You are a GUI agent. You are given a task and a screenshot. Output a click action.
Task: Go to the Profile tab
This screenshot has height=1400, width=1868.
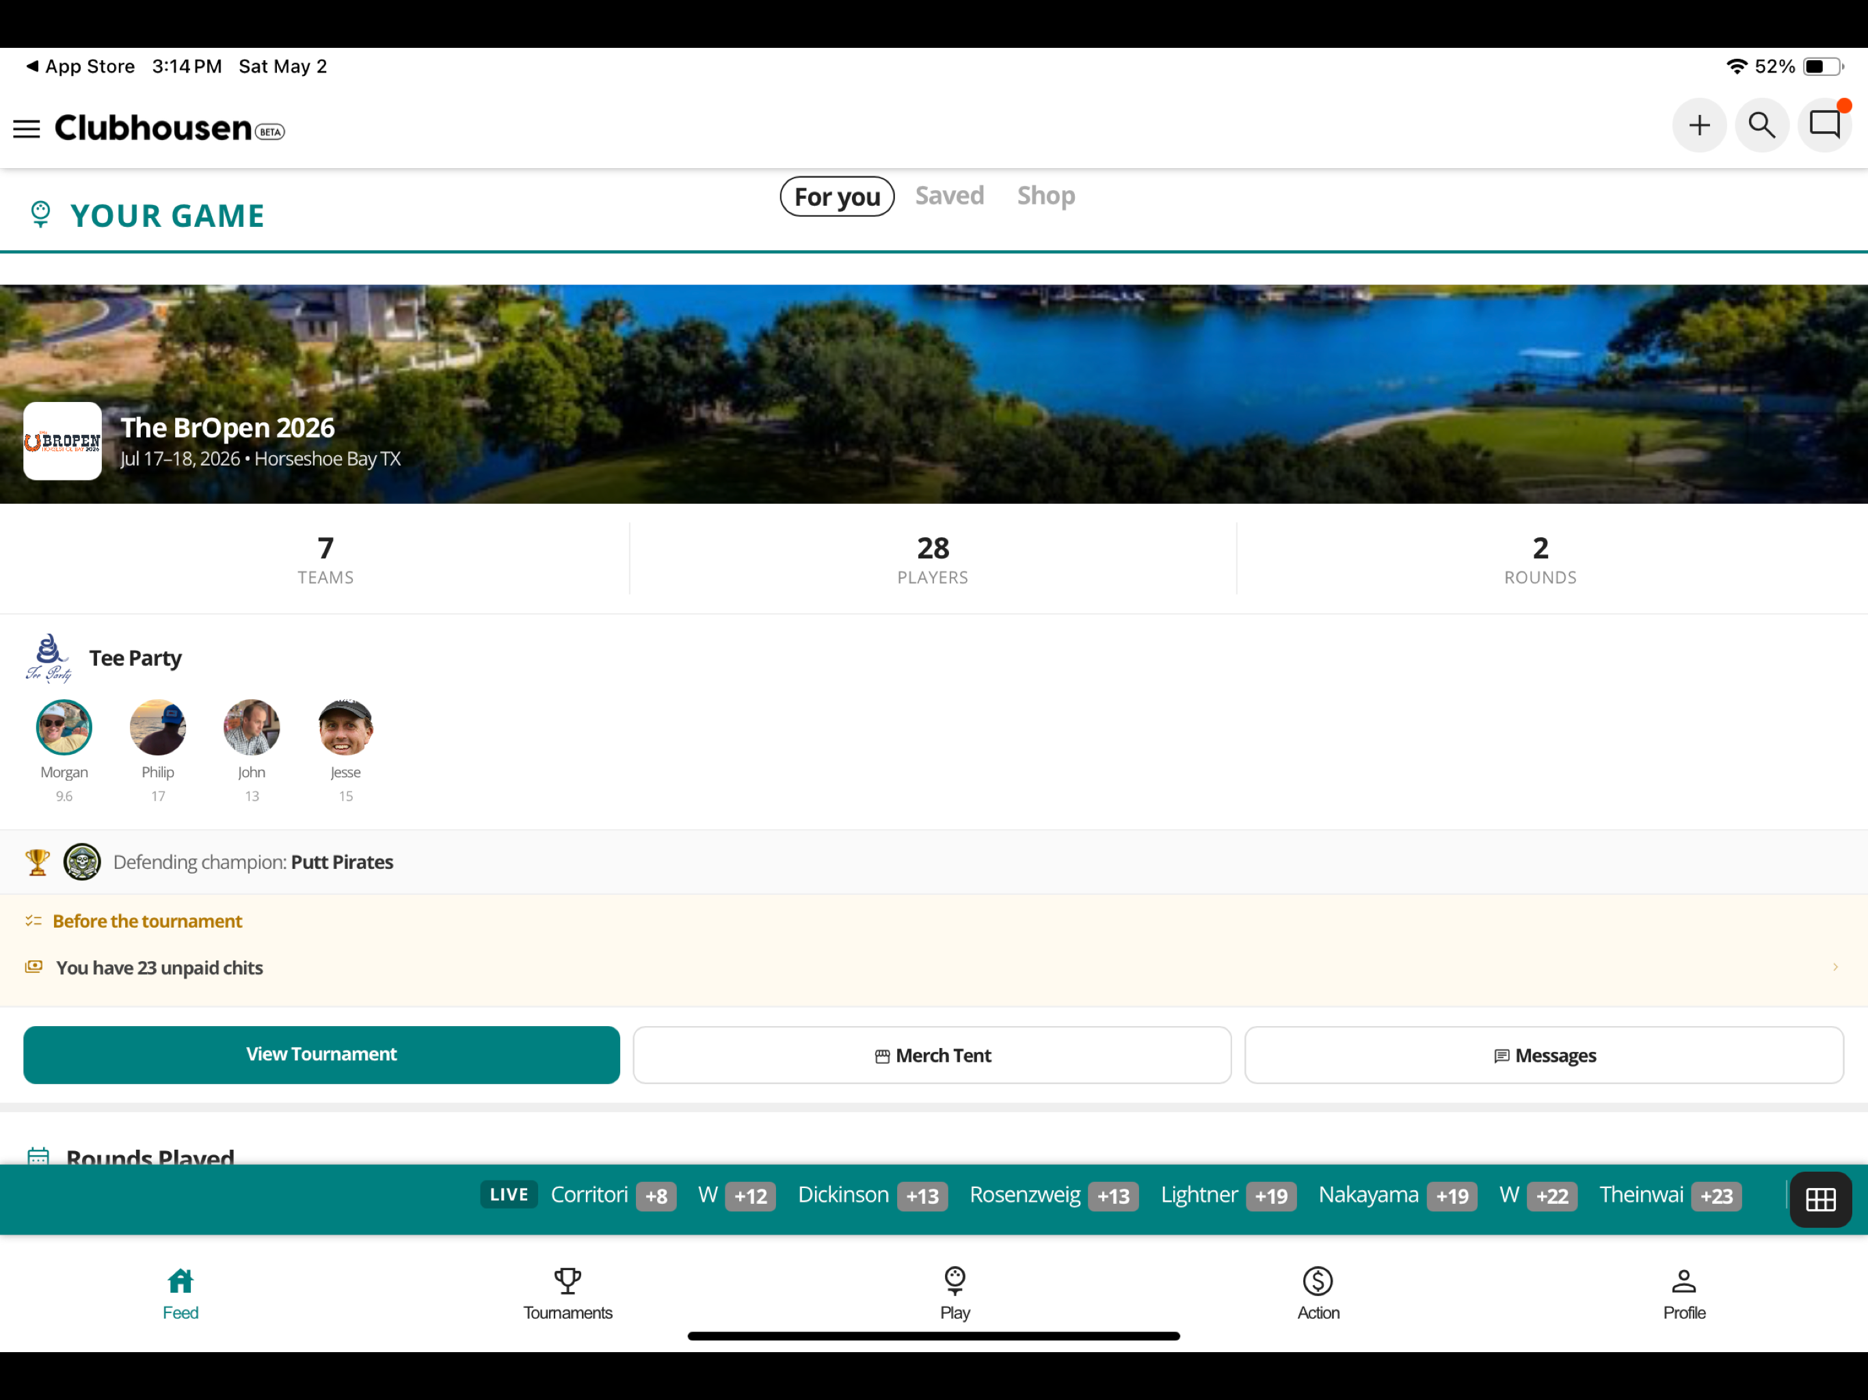click(1683, 1293)
